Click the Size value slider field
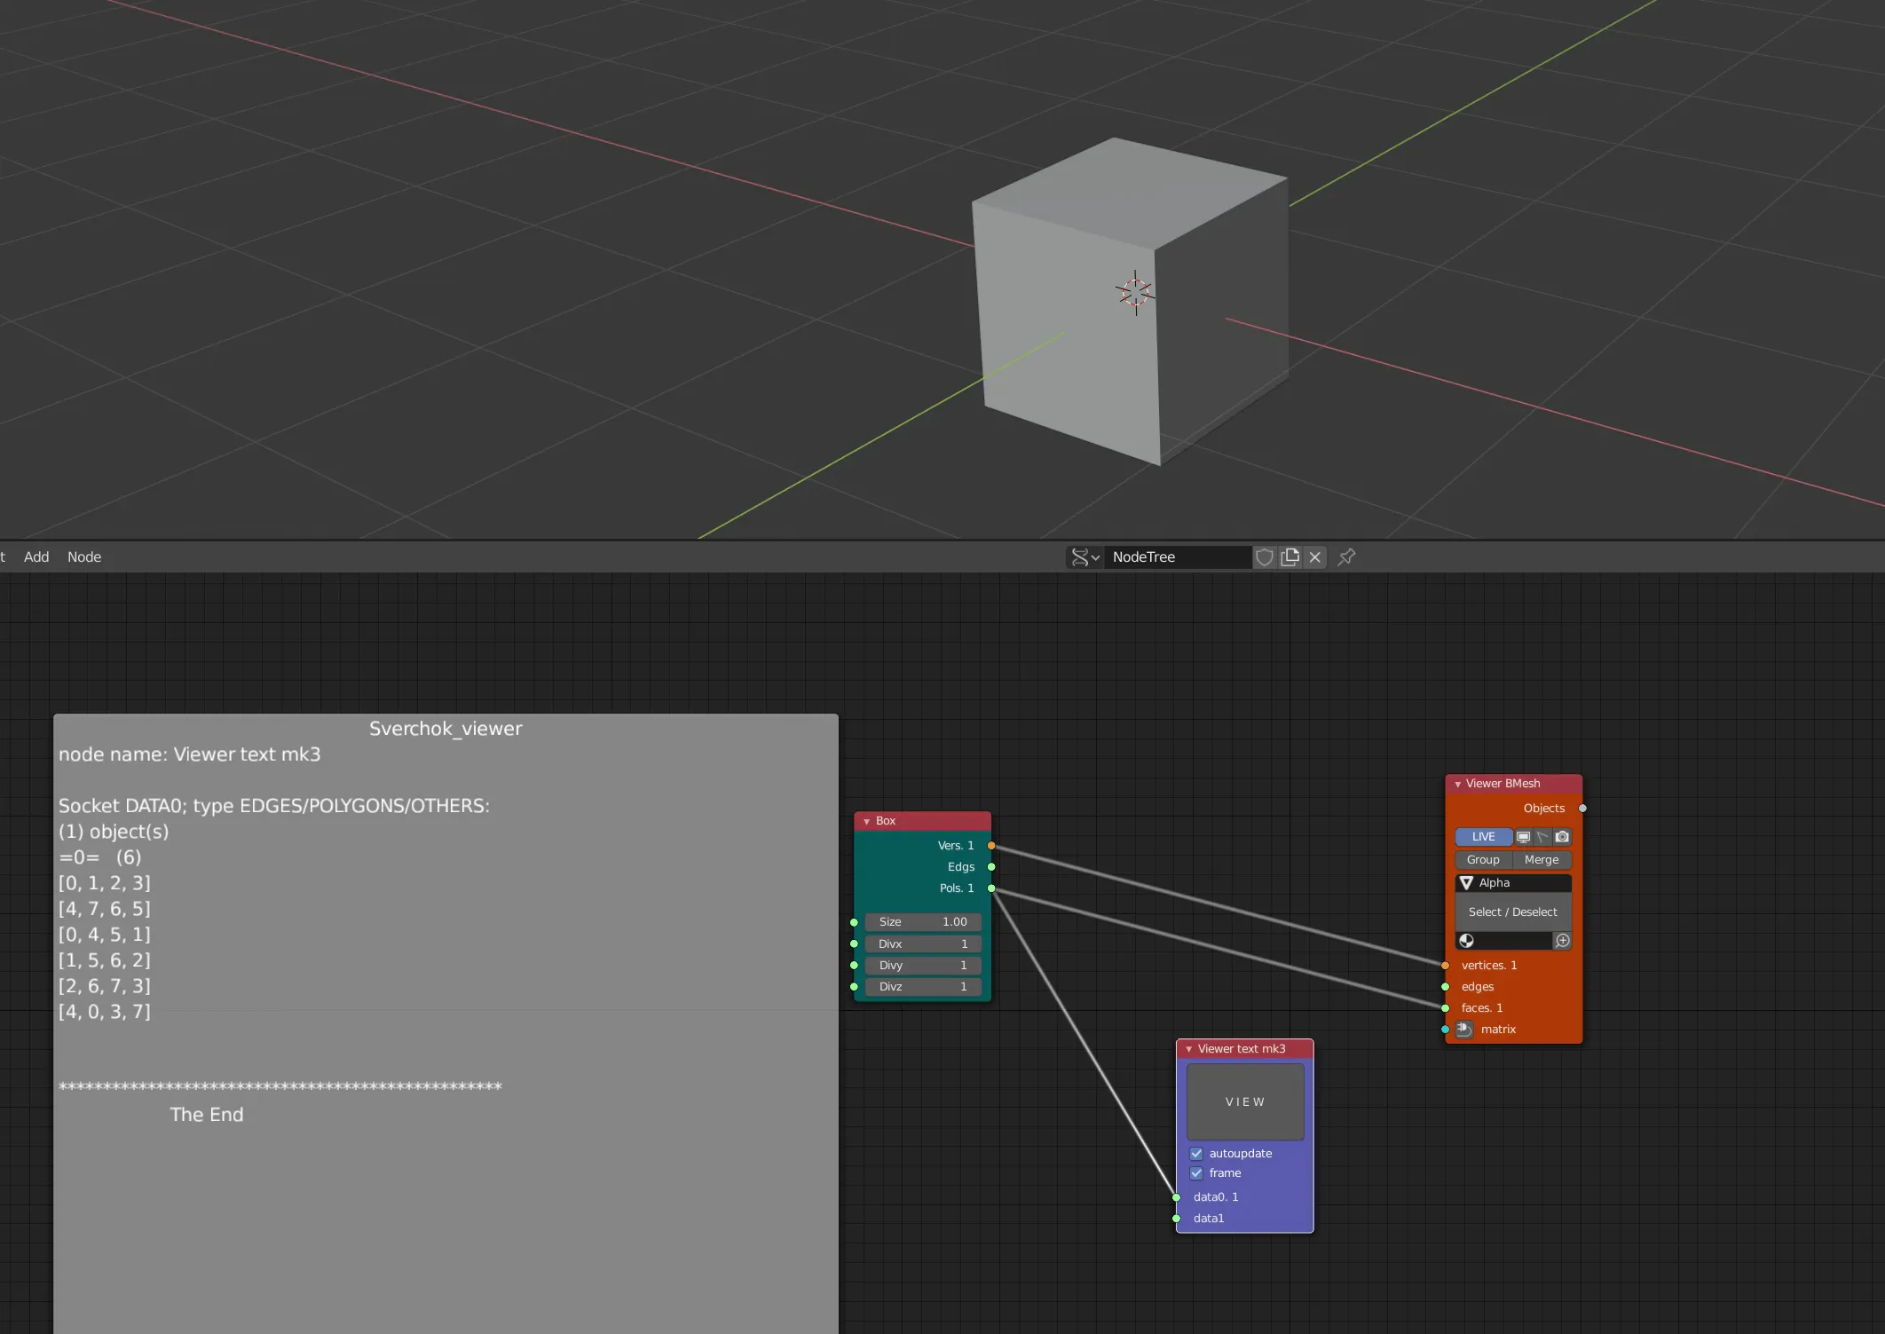Screen dimensions: 1885x1334 tap(923, 922)
